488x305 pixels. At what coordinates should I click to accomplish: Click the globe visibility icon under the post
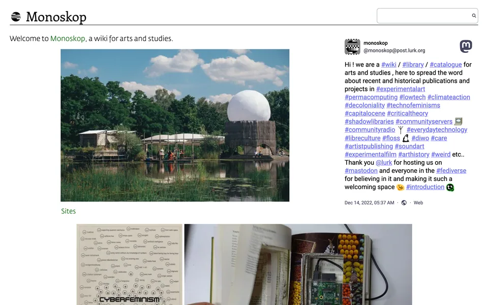coord(404,203)
